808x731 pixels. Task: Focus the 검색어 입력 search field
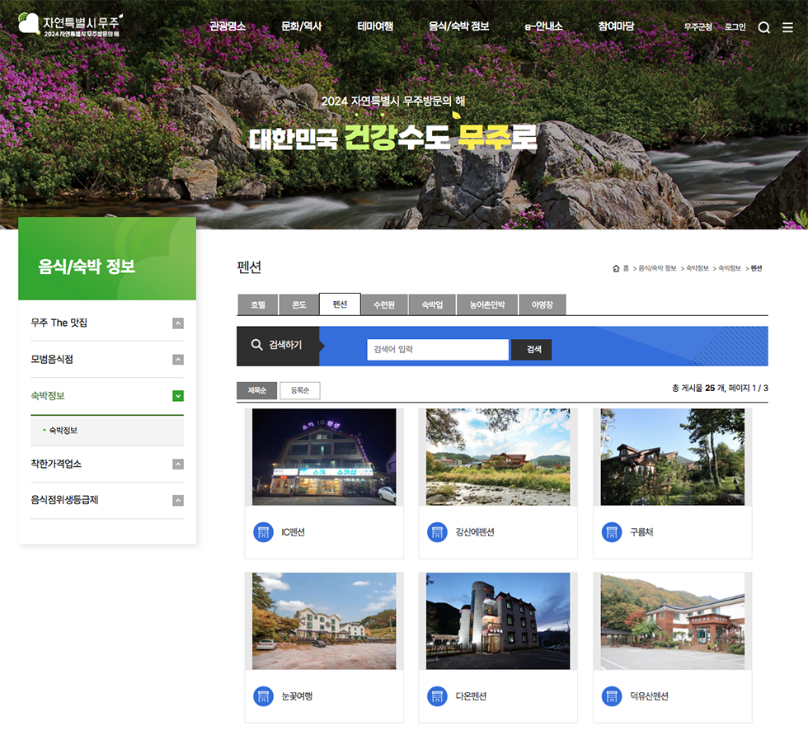point(438,350)
